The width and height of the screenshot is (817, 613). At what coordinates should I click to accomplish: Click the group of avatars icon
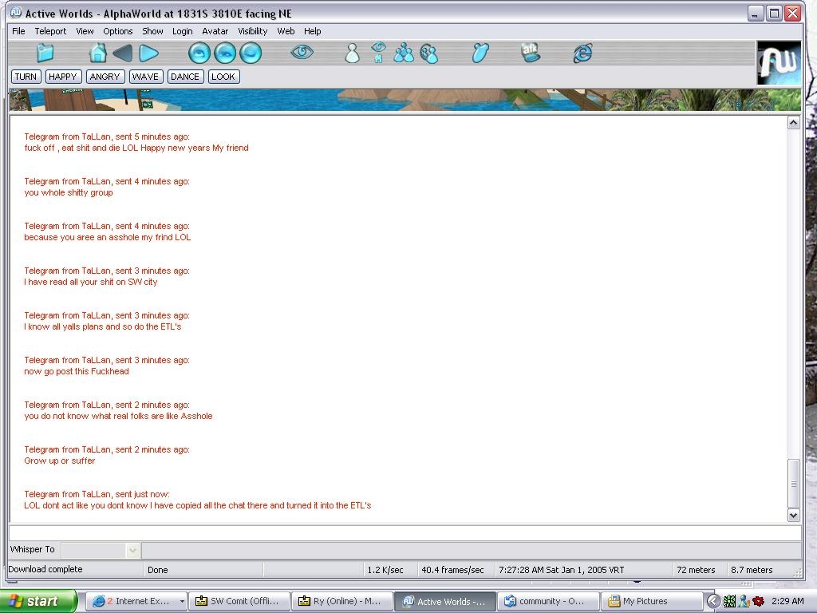coord(405,53)
